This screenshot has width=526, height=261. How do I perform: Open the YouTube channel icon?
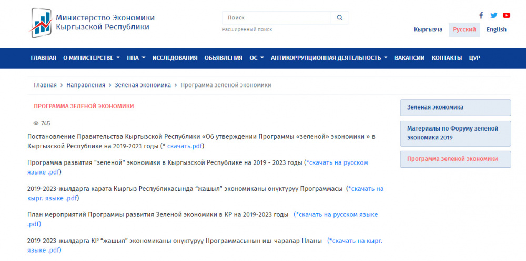pyautogui.click(x=506, y=15)
